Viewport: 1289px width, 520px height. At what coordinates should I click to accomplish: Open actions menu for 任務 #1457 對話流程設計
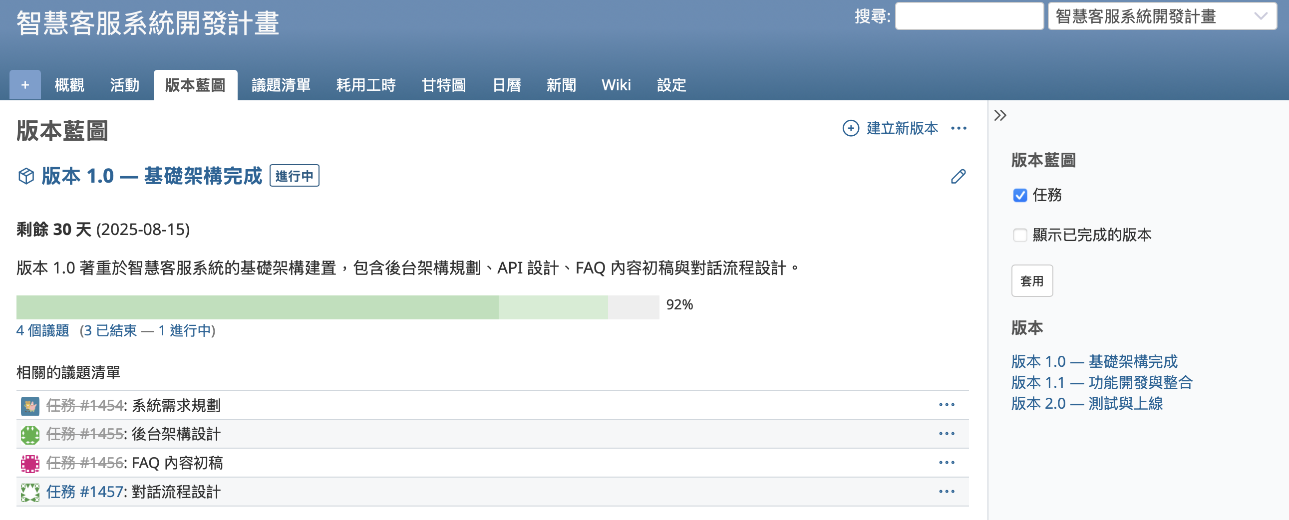tap(947, 492)
